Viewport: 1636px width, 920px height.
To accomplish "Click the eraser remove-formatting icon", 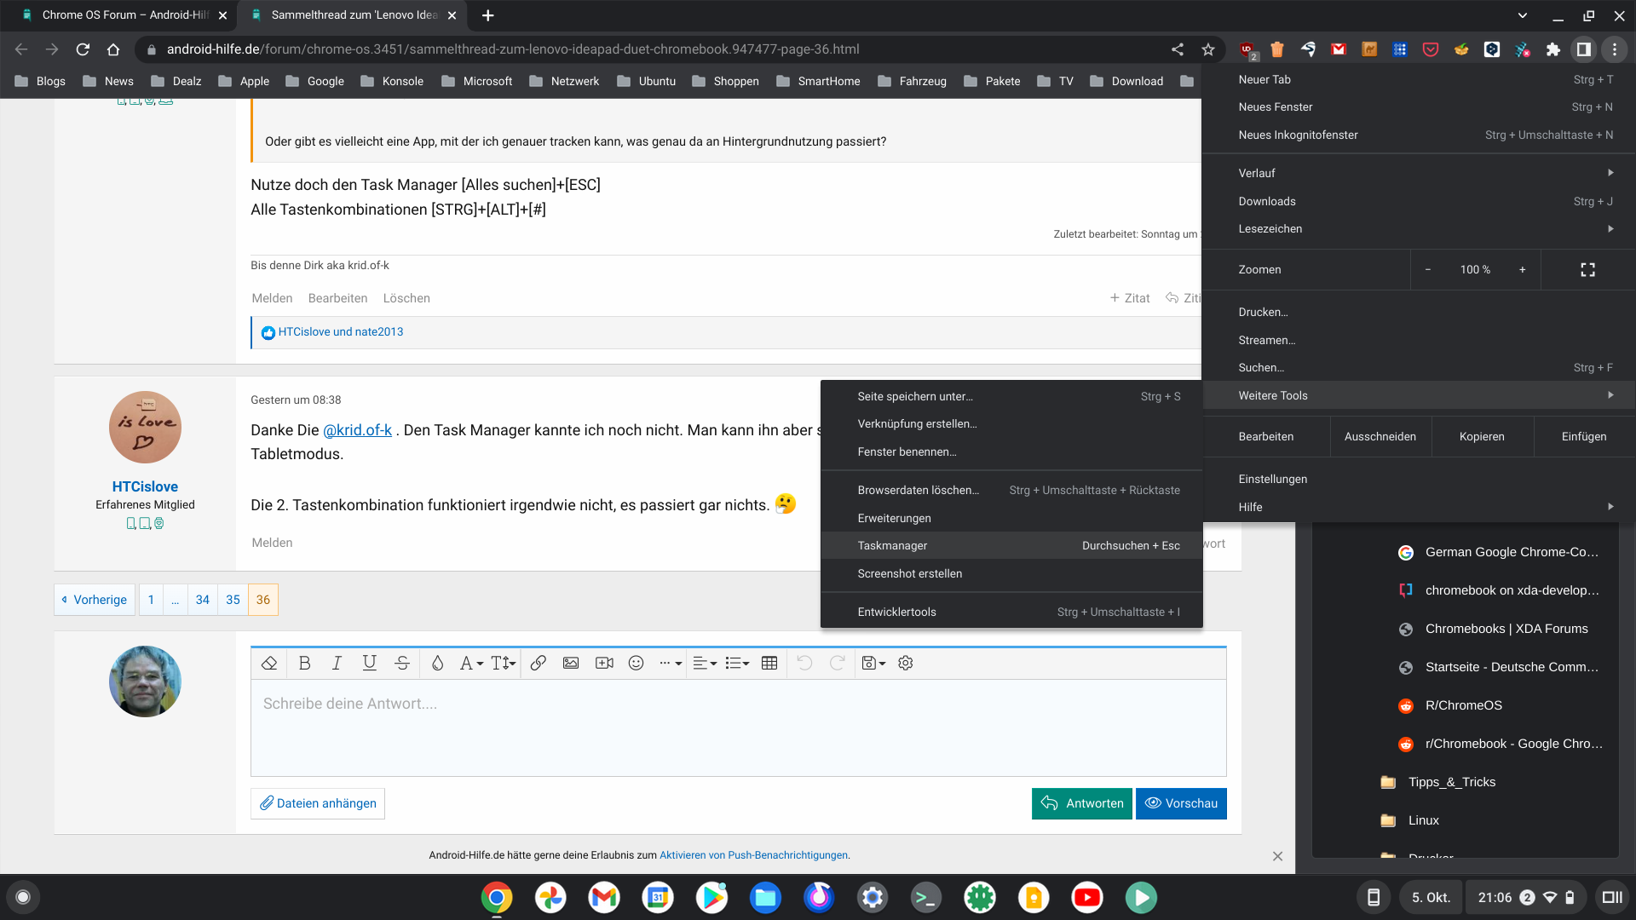I will pyautogui.click(x=269, y=664).
